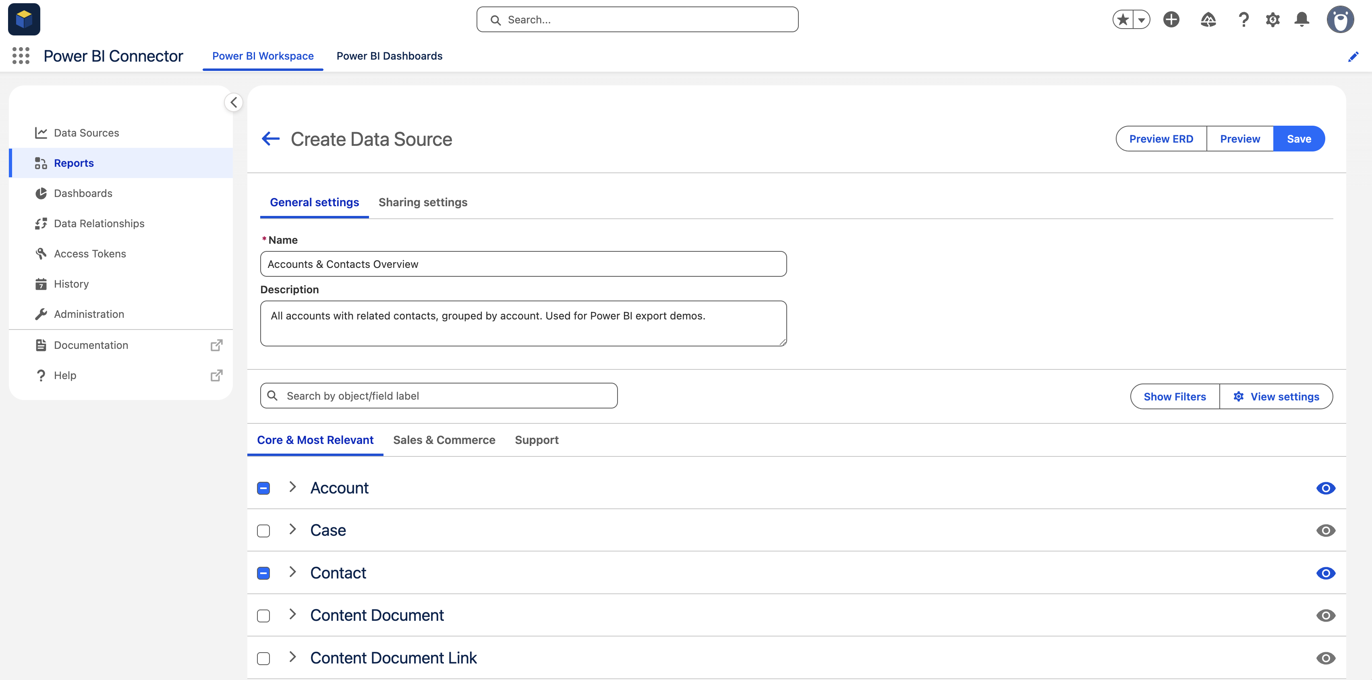Open the Documentation link in sidebar
The image size is (1372, 680).
click(x=121, y=345)
